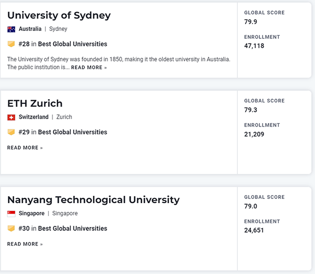Click the #29 in Best Global Universities ranking
The image size is (315, 274).
(62, 132)
